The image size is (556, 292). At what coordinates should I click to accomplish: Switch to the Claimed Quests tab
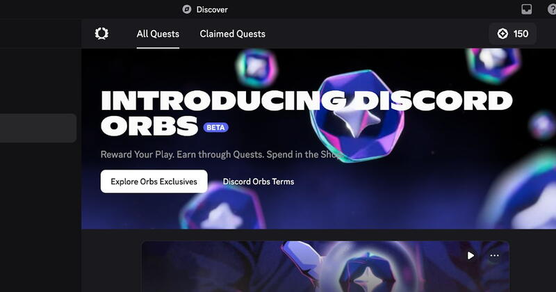tap(233, 33)
